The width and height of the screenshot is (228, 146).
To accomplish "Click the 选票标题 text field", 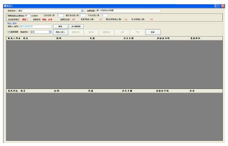I will (x=129, y=10).
